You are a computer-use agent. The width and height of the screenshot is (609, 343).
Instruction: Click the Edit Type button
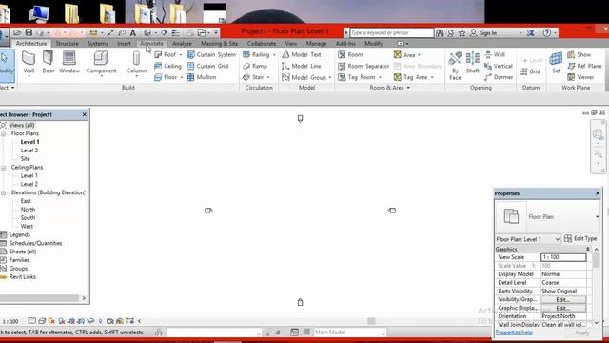point(580,239)
